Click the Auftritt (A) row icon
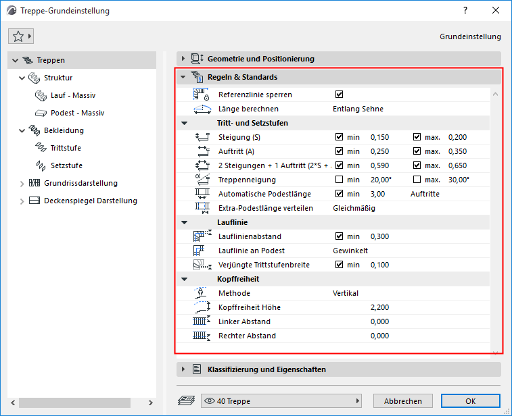The width and height of the screenshot is (512, 416). click(204, 151)
